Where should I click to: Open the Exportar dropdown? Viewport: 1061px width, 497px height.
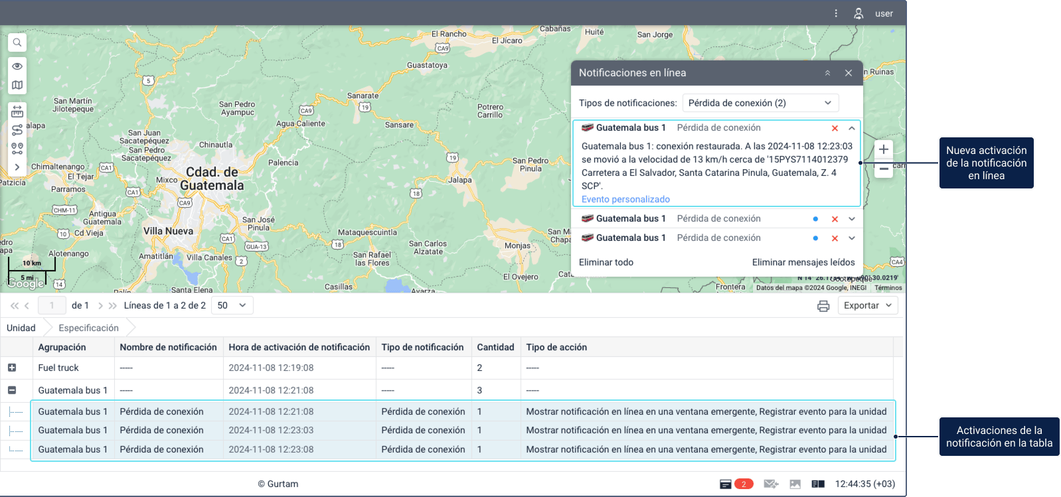(x=868, y=306)
